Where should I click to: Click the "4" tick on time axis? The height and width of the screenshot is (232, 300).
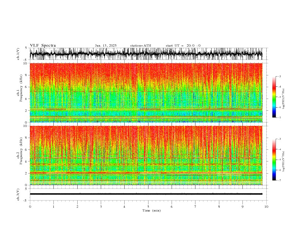[x=124, y=207]
